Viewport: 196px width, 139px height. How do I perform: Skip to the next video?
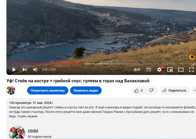tap(25, 70)
